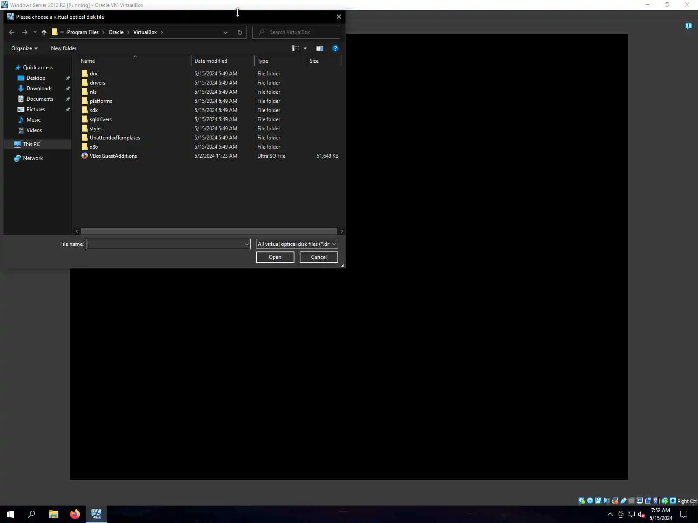The image size is (698, 523).
Task: Click the change view icon
Action: [x=296, y=48]
